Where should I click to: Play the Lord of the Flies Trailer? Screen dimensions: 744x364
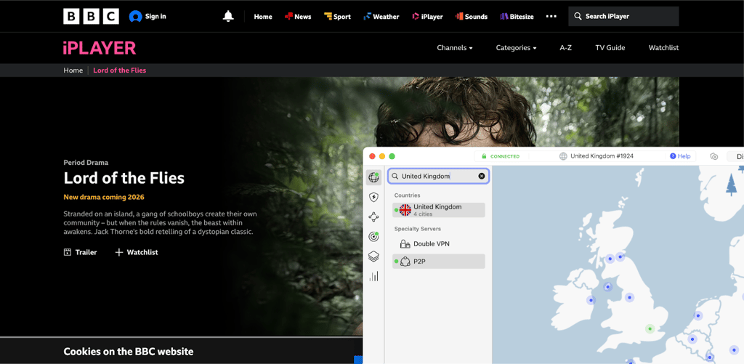click(80, 252)
